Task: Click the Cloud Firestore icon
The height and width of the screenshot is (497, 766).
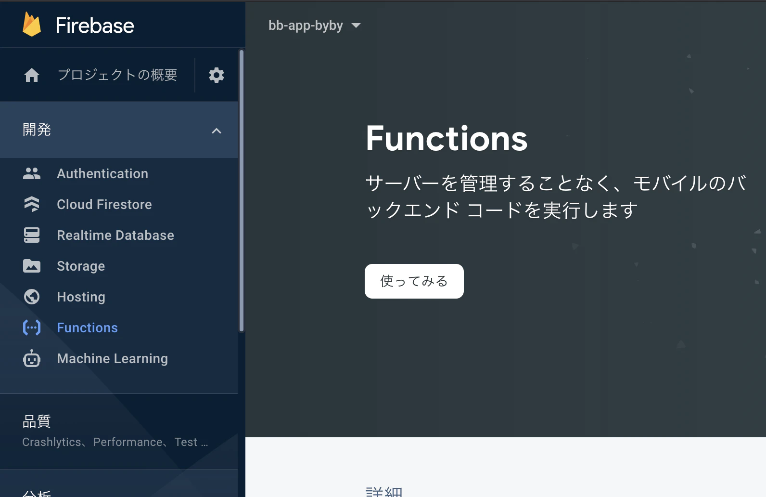Action: click(32, 204)
